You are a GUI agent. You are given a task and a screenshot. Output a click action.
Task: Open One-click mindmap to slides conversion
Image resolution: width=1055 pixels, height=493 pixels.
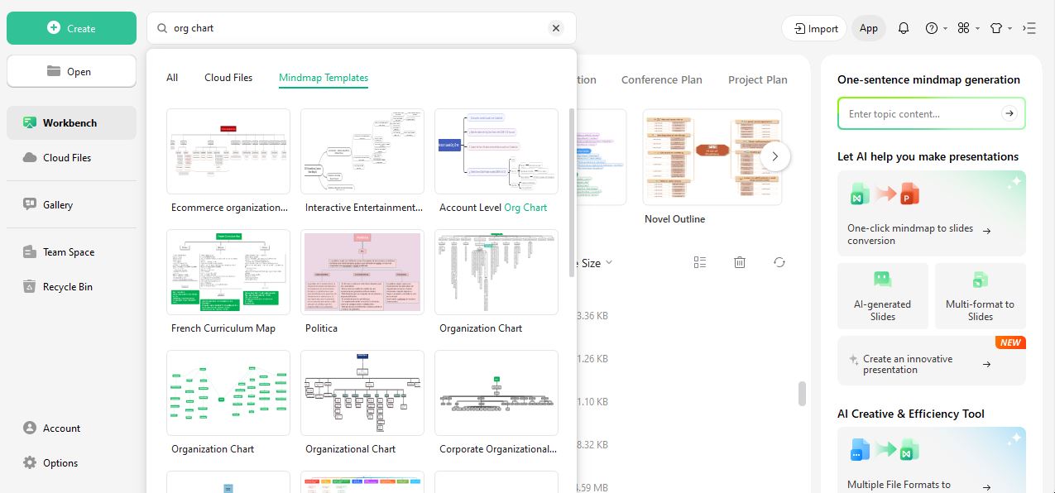pos(932,213)
